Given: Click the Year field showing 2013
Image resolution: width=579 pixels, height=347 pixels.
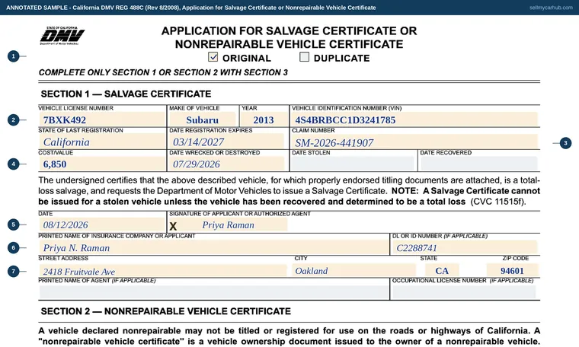Looking at the screenshot, I should point(264,119).
